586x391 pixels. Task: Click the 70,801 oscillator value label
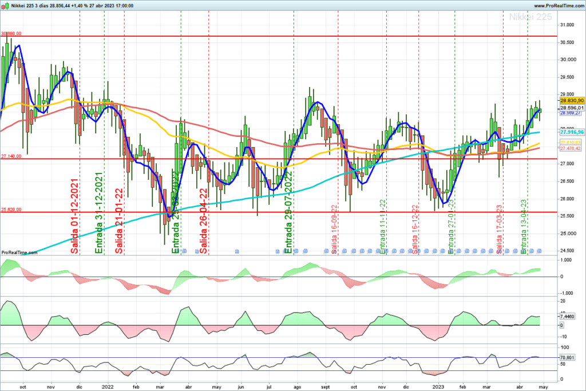[x=567, y=358]
